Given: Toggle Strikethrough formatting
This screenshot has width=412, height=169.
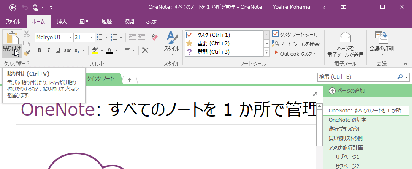Looking at the screenshot, I should [x=68, y=50].
